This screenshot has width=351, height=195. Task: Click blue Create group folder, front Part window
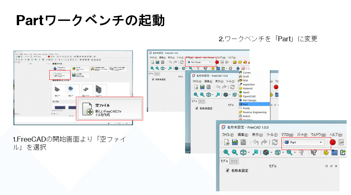tap(335, 152)
